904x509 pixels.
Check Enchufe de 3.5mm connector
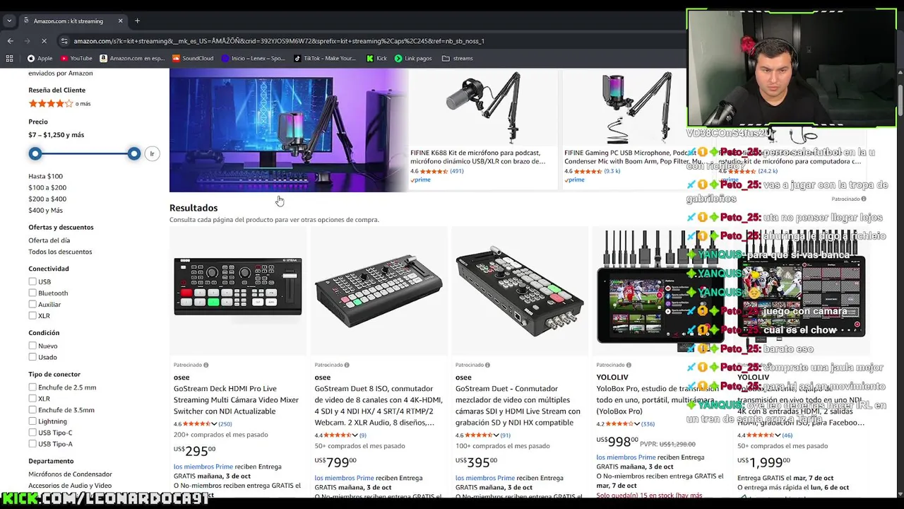[x=32, y=410]
